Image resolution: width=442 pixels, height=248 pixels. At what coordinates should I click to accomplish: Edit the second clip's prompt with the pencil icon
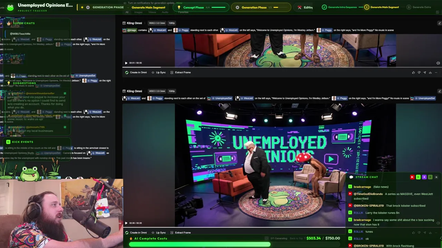tap(439, 91)
